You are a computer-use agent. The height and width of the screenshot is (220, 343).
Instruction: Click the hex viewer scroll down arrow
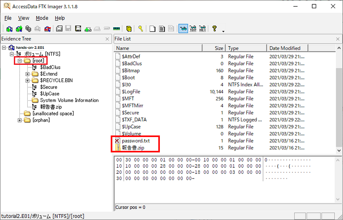(338, 199)
